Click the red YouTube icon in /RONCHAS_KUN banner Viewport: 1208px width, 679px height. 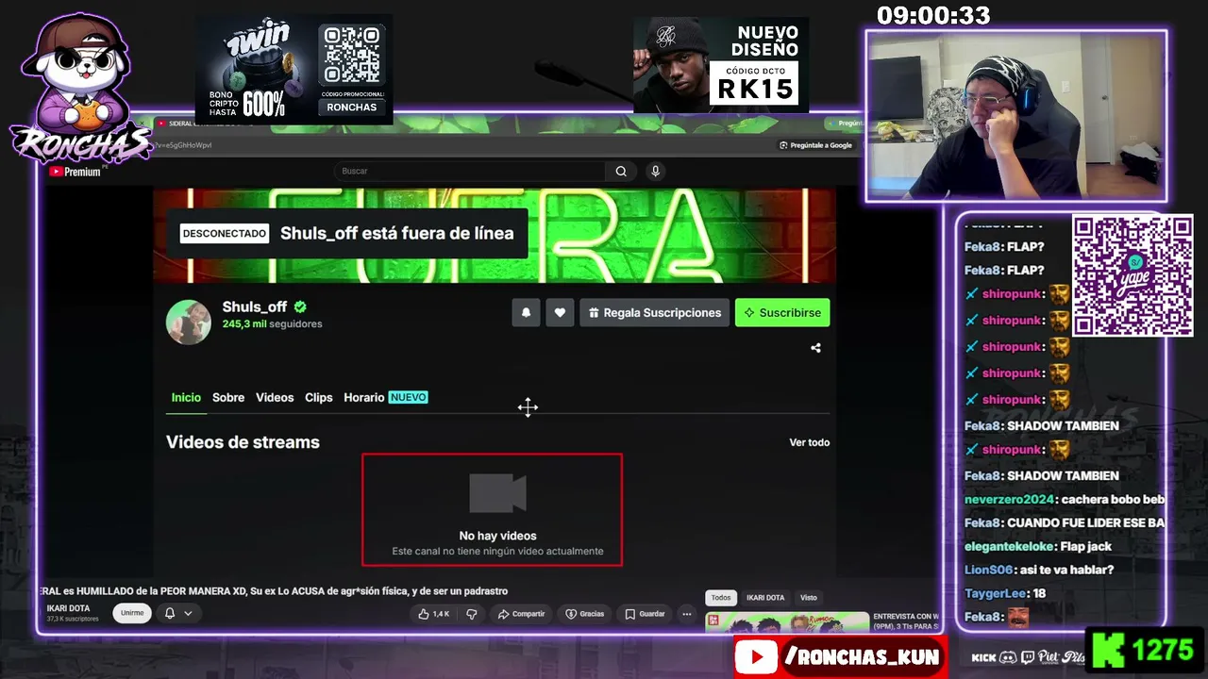[x=756, y=657]
